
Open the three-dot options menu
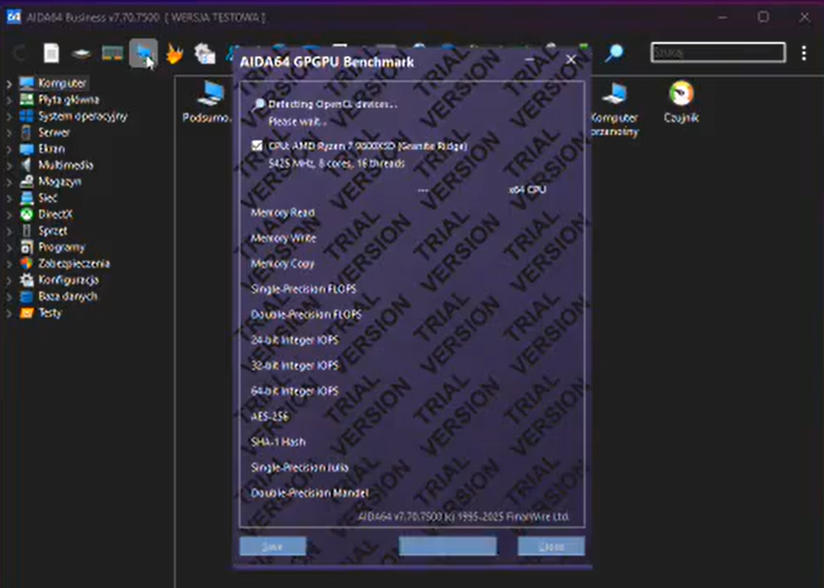pyautogui.click(x=804, y=53)
